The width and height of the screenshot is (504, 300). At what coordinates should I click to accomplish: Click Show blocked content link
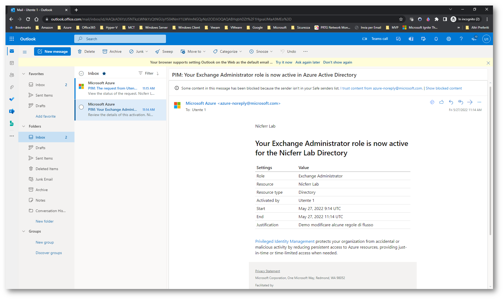pyautogui.click(x=444, y=88)
